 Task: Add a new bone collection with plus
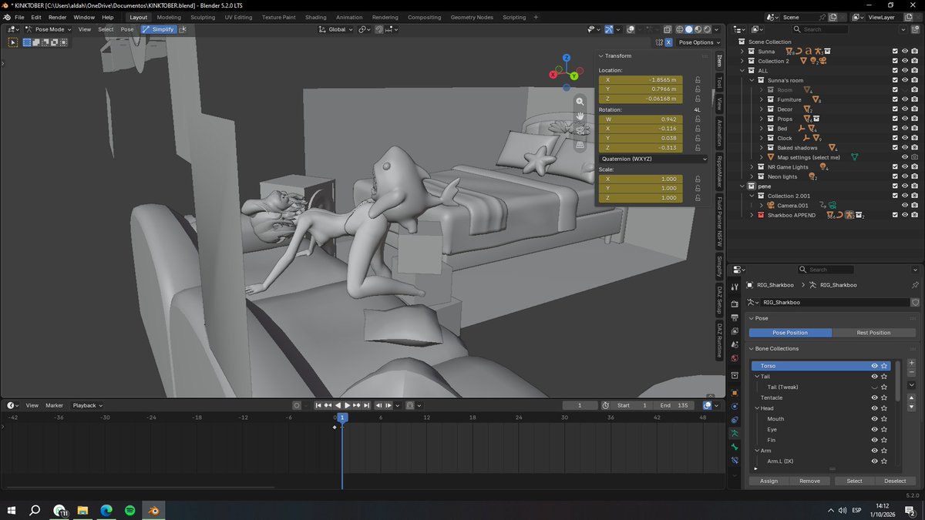912,363
